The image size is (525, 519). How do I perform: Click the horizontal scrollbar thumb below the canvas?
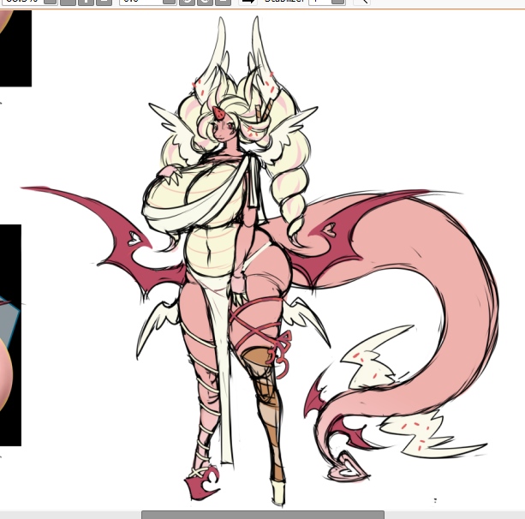pyautogui.click(x=263, y=515)
